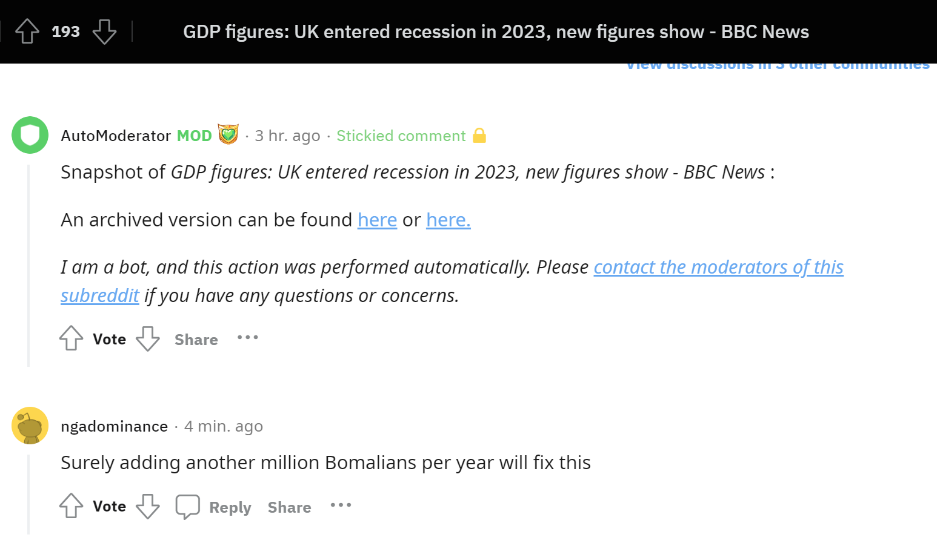The image size is (937, 546).
Task: Collapse the AutoModerator comment thread line
Action: pos(28,265)
